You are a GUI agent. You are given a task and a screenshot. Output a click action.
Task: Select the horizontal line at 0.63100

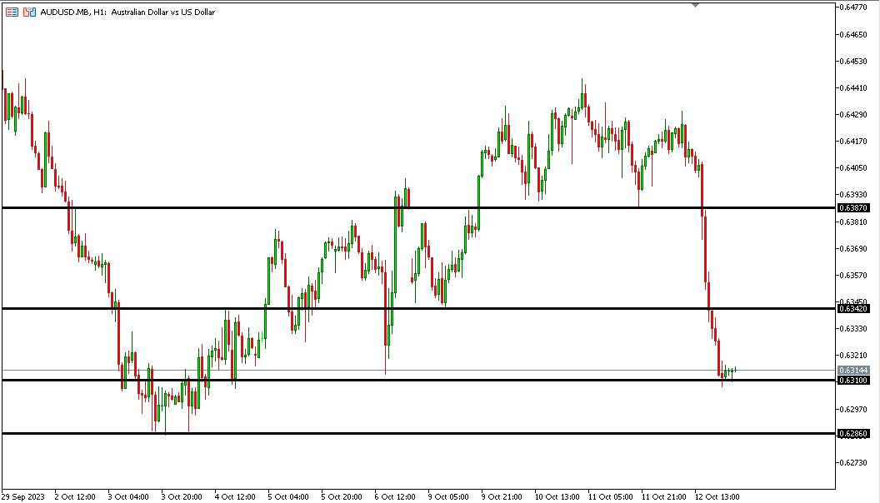(418, 381)
